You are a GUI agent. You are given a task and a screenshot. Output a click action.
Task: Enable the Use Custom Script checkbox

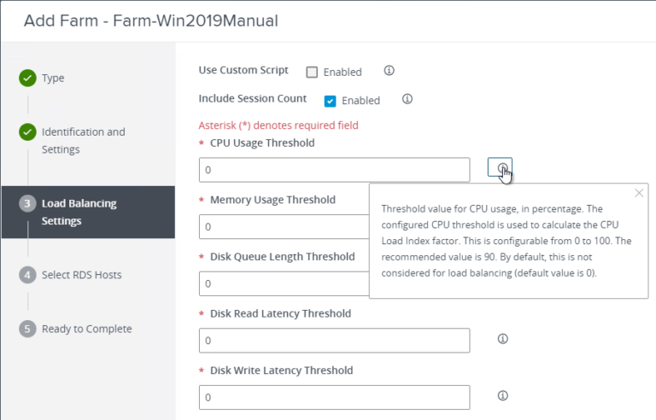pos(312,72)
